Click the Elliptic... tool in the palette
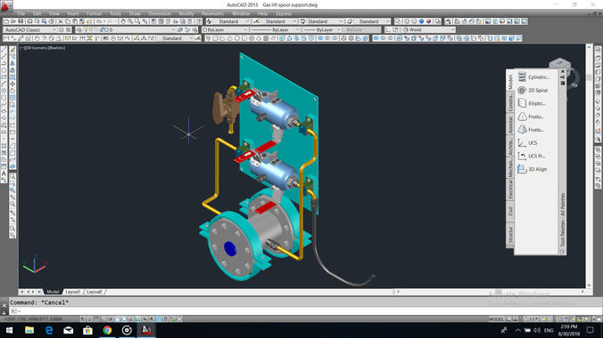 (533, 103)
